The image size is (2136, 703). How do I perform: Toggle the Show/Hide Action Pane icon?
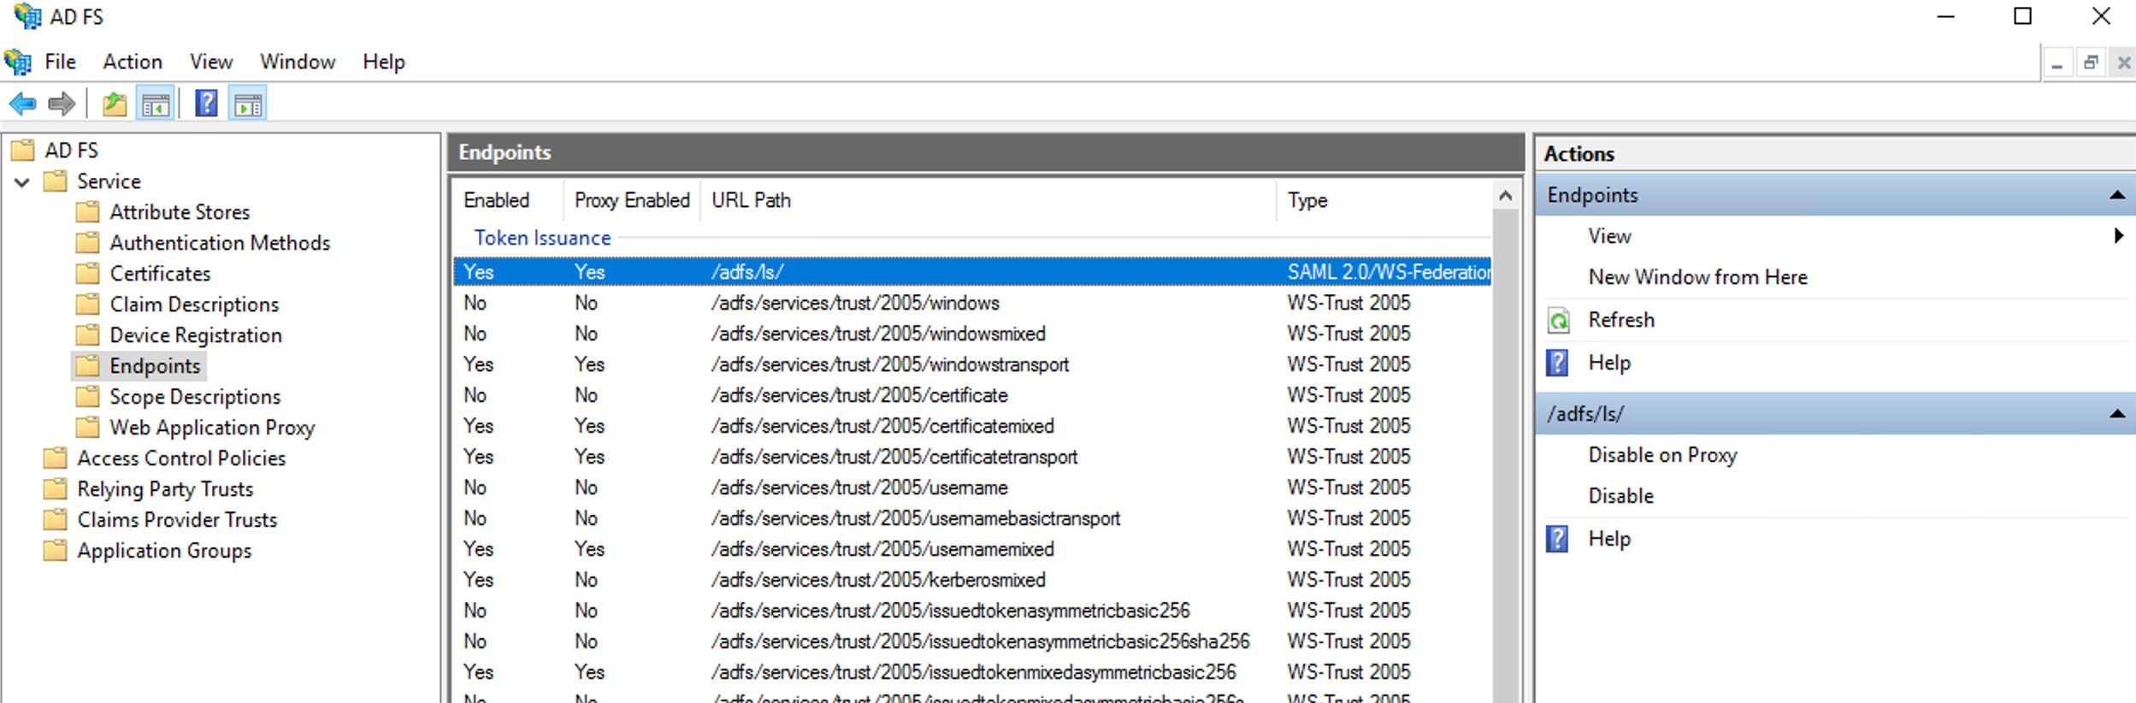248,104
